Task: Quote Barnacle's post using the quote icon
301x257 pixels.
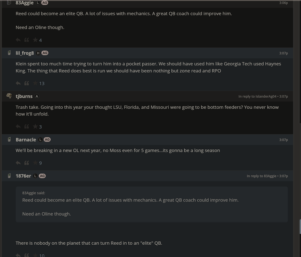Action: click(x=27, y=163)
